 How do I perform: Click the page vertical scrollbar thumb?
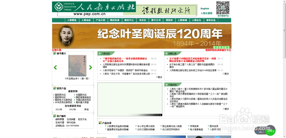284,31
